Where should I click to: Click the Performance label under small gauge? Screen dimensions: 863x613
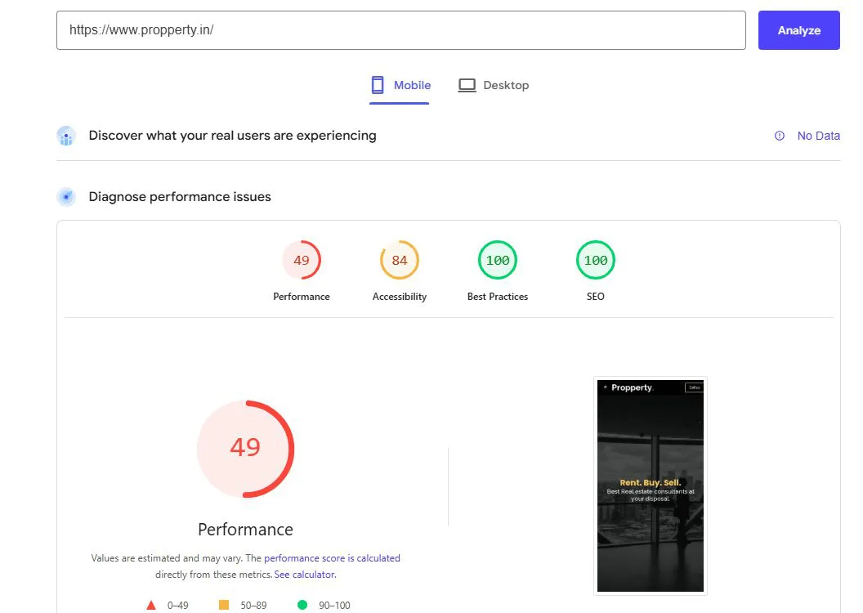pyautogui.click(x=301, y=297)
